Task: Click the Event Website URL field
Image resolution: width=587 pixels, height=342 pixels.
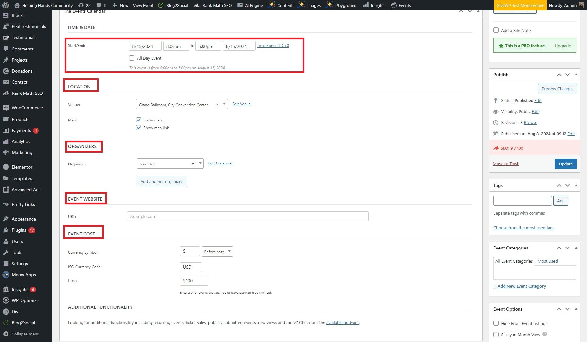Action: tap(248, 216)
